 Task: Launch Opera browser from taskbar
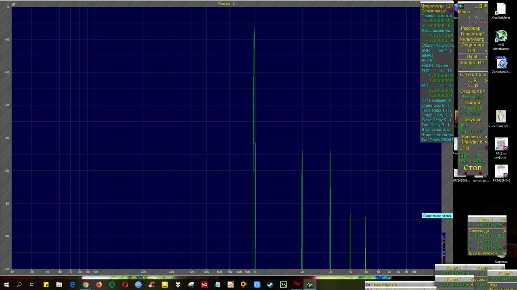(x=125, y=284)
